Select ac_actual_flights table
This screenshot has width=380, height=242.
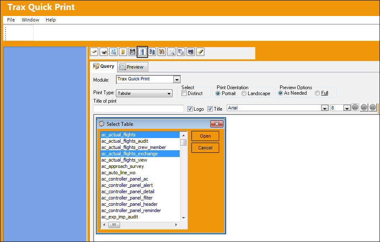click(x=140, y=135)
